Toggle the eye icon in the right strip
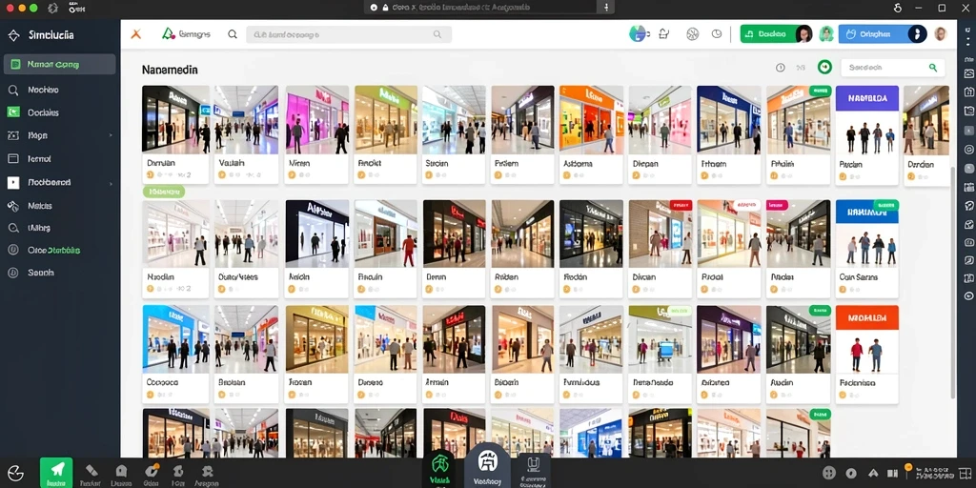This screenshot has width=976, height=488. pos(968,296)
